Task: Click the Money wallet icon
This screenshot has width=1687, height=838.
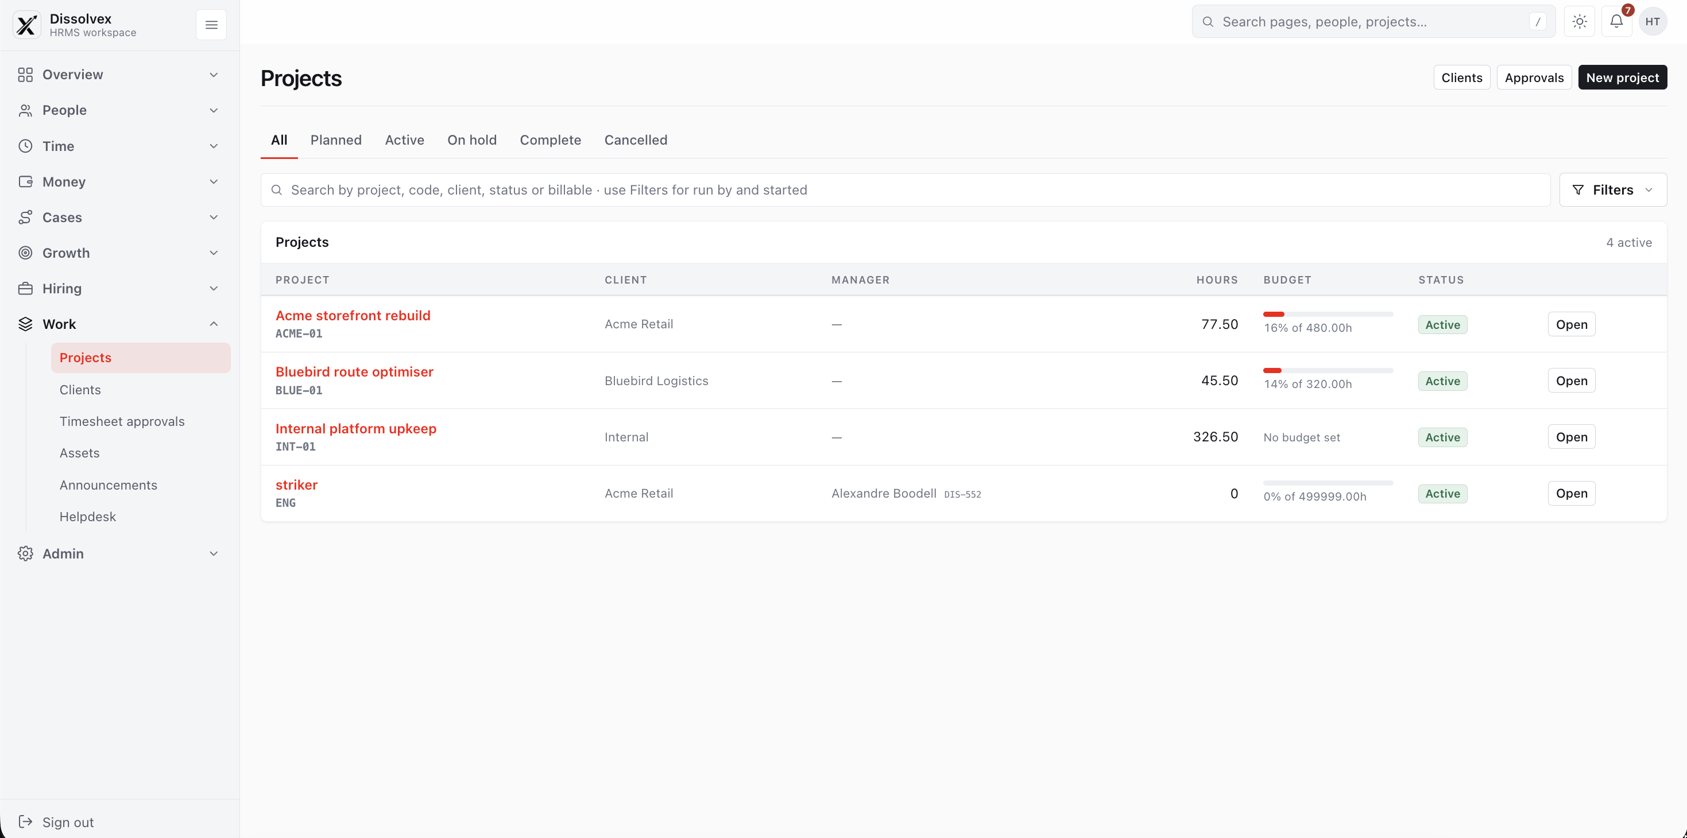Action: click(x=25, y=181)
